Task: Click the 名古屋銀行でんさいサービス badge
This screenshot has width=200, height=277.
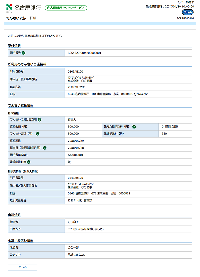Action: click(66, 8)
